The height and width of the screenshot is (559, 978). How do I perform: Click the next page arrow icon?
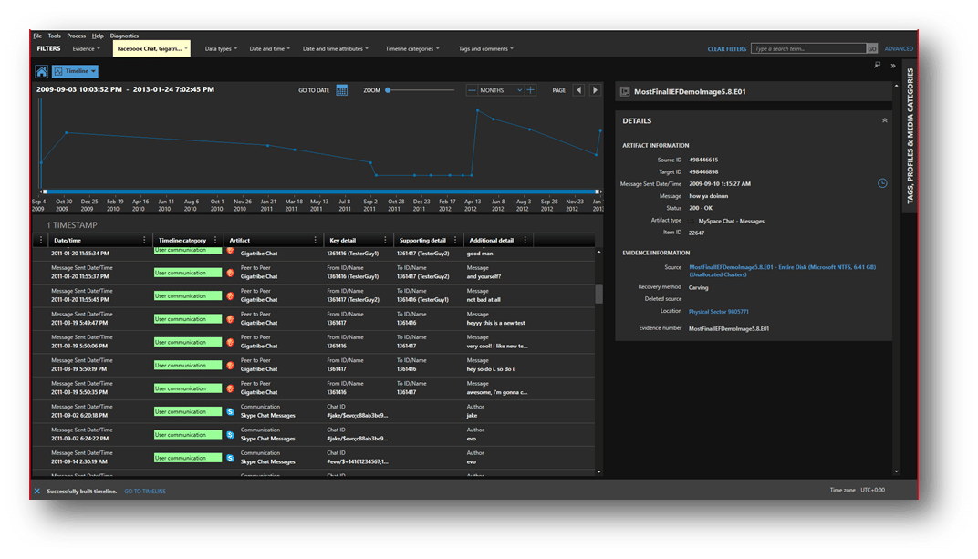pos(595,90)
